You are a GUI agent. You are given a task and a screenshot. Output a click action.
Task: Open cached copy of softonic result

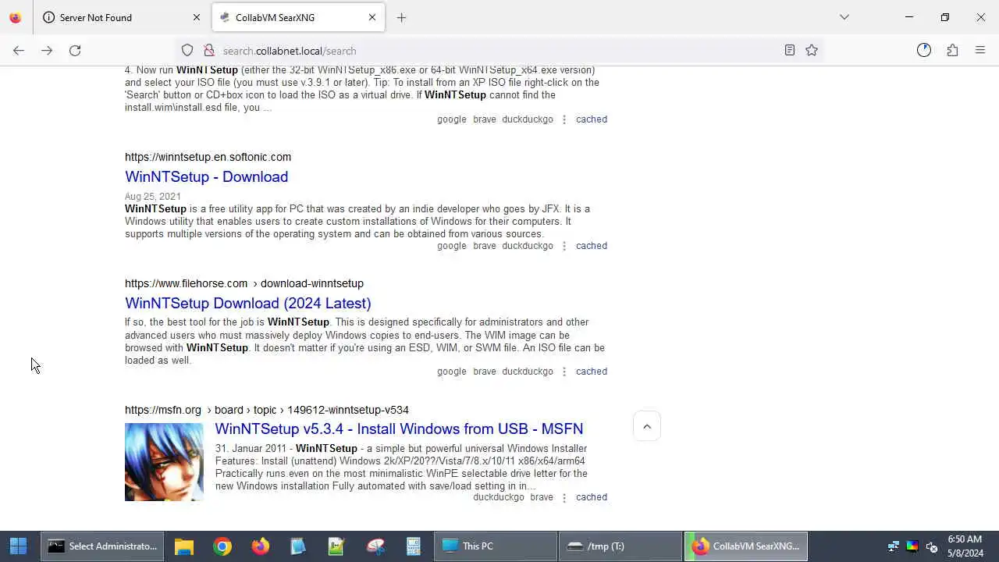click(x=591, y=246)
